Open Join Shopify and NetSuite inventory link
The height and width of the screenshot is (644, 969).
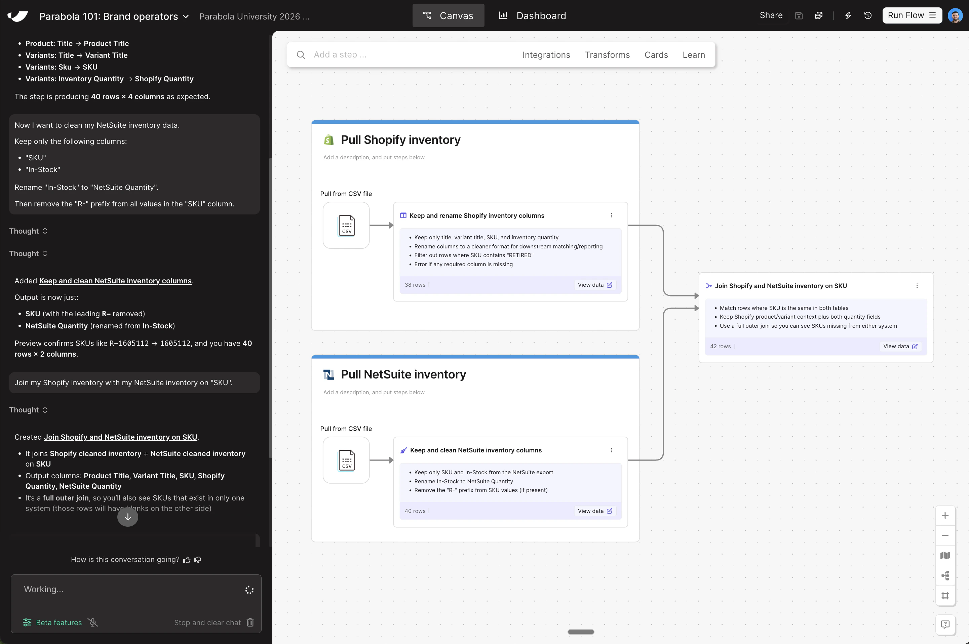121,437
